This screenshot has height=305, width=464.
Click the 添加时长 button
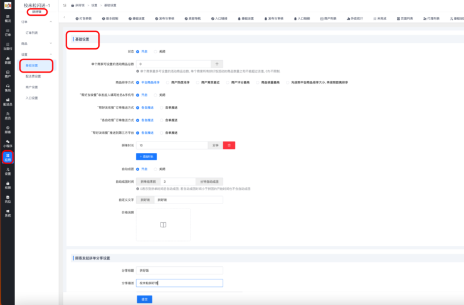coord(146,156)
